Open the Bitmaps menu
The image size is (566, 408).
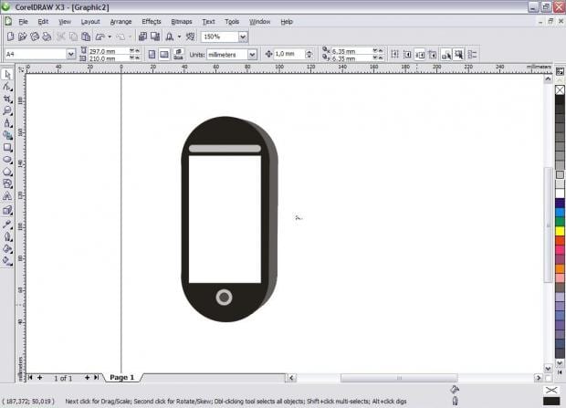point(182,22)
